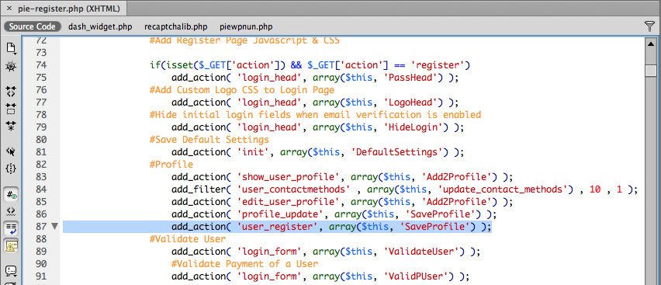Click the Collapse Full Tag icon
Viewport: 661px width, 285px height.
tap(11, 91)
